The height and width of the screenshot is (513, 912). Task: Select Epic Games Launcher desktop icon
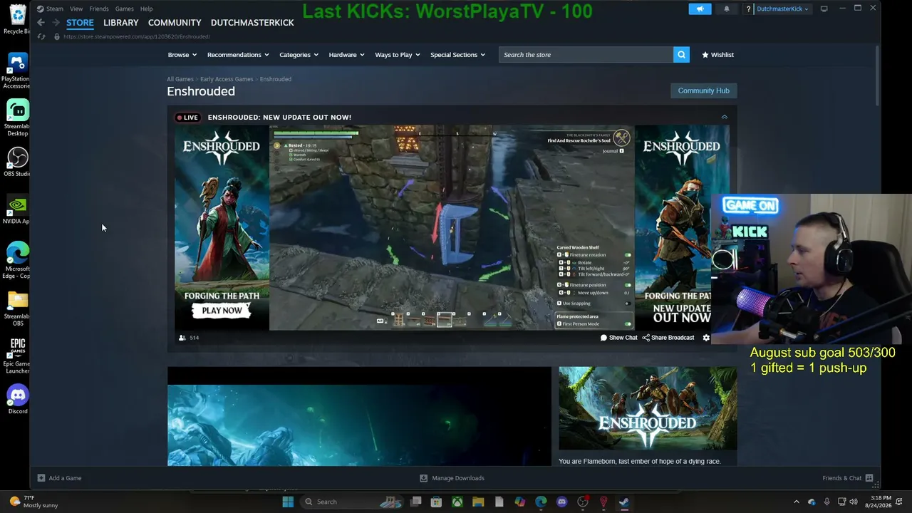pyautogui.click(x=17, y=356)
